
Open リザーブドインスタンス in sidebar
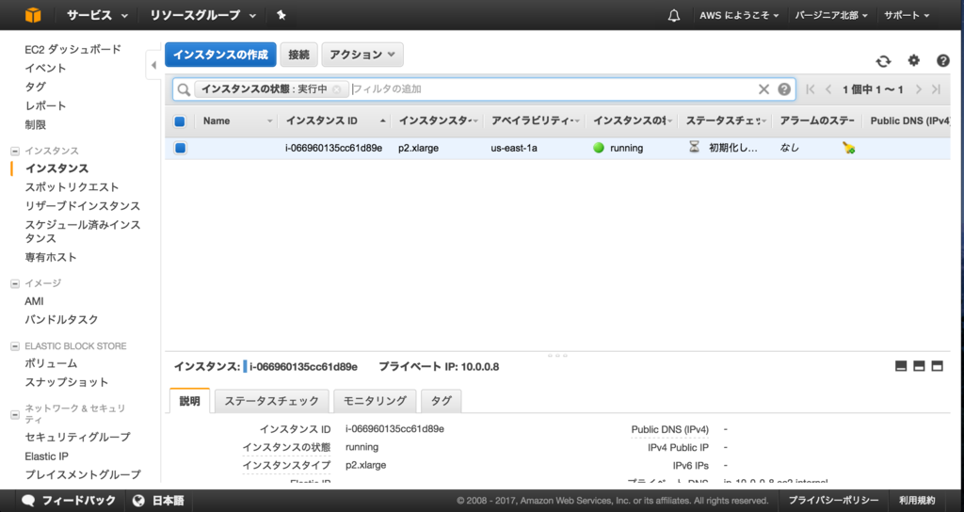(83, 206)
